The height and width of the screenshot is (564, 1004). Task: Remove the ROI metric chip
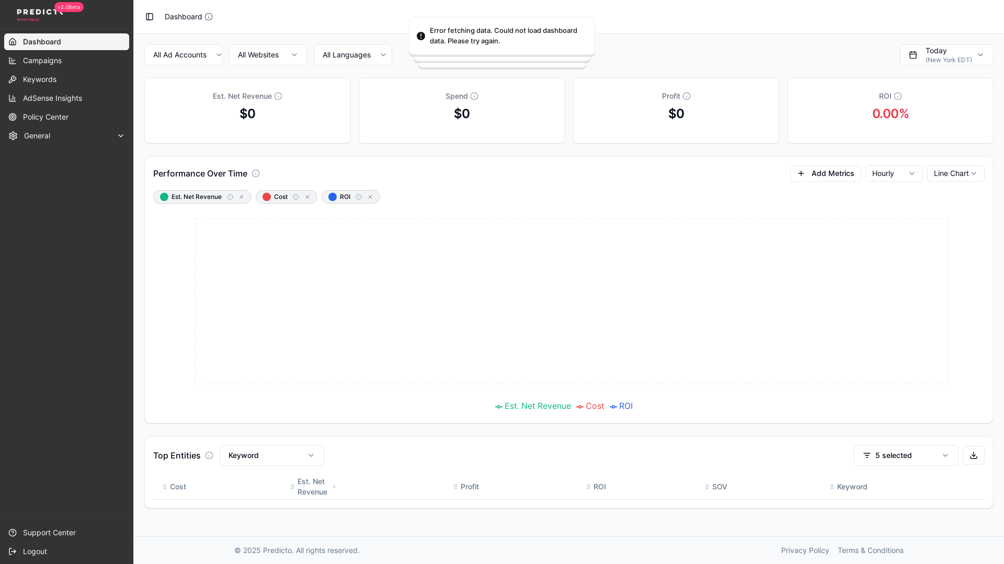tap(370, 197)
